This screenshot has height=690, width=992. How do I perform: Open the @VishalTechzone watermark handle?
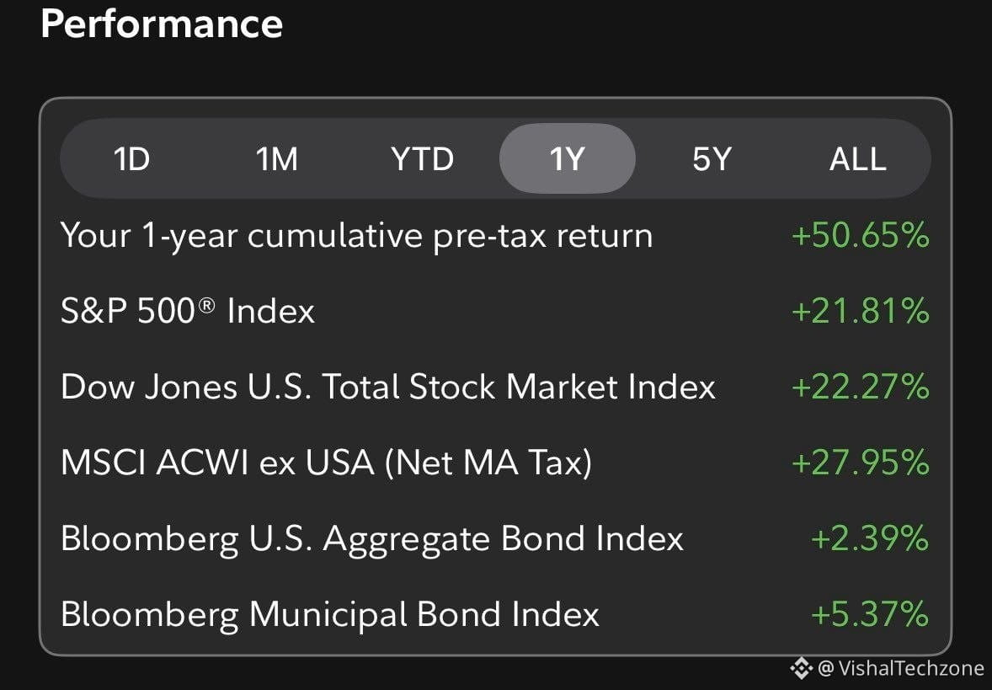901,668
